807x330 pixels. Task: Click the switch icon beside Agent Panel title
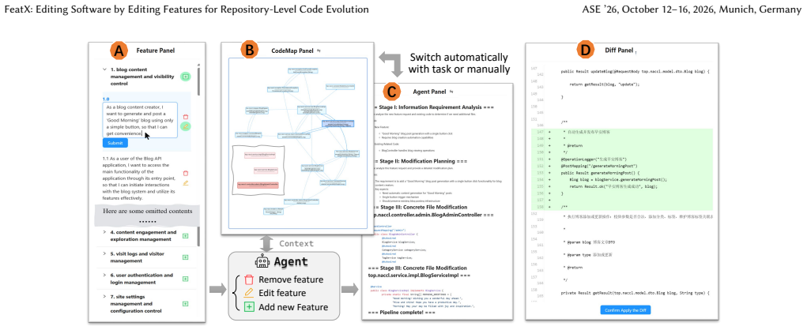[x=451, y=92]
